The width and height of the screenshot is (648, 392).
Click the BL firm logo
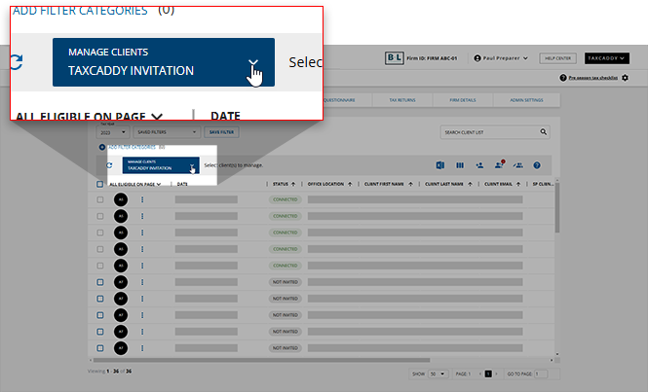pos(395,58)
